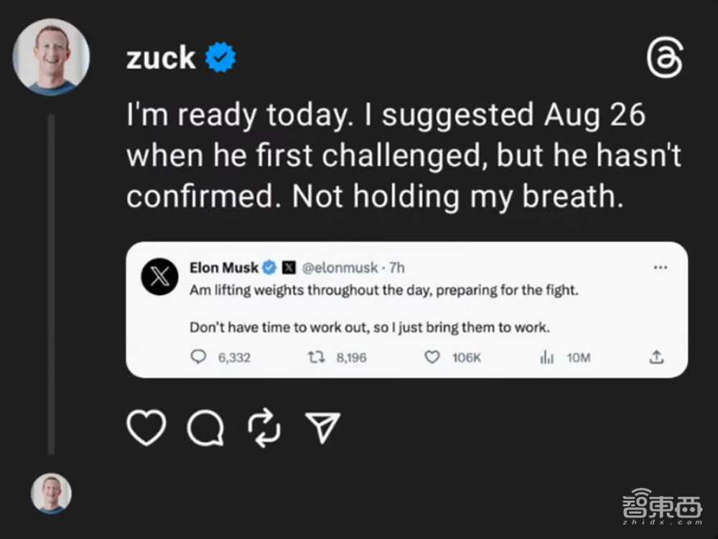The height and width of the screenshot is (539, 718).
Task: Open the small zuck avatar below the thread
Action: tap(51, 493)
